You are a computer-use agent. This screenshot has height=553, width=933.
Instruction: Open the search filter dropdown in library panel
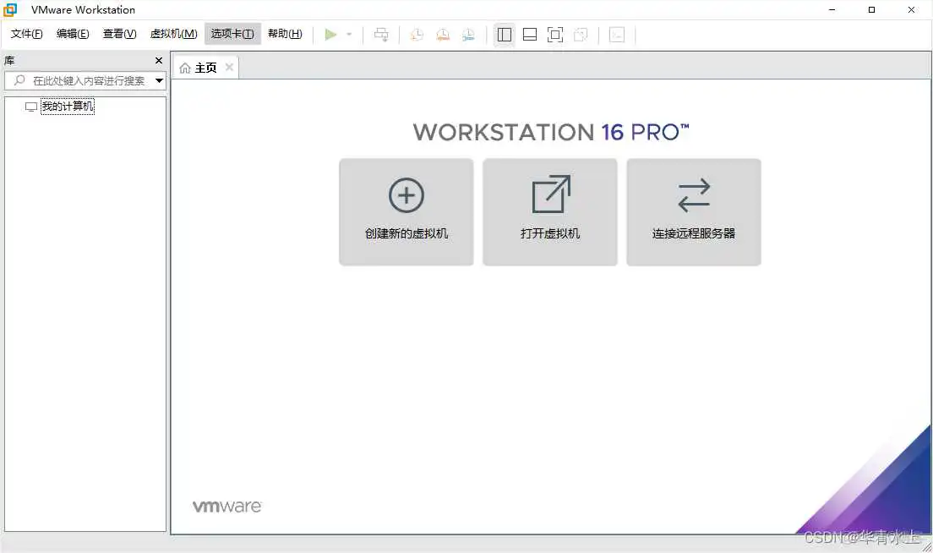[x=159, y=80]
